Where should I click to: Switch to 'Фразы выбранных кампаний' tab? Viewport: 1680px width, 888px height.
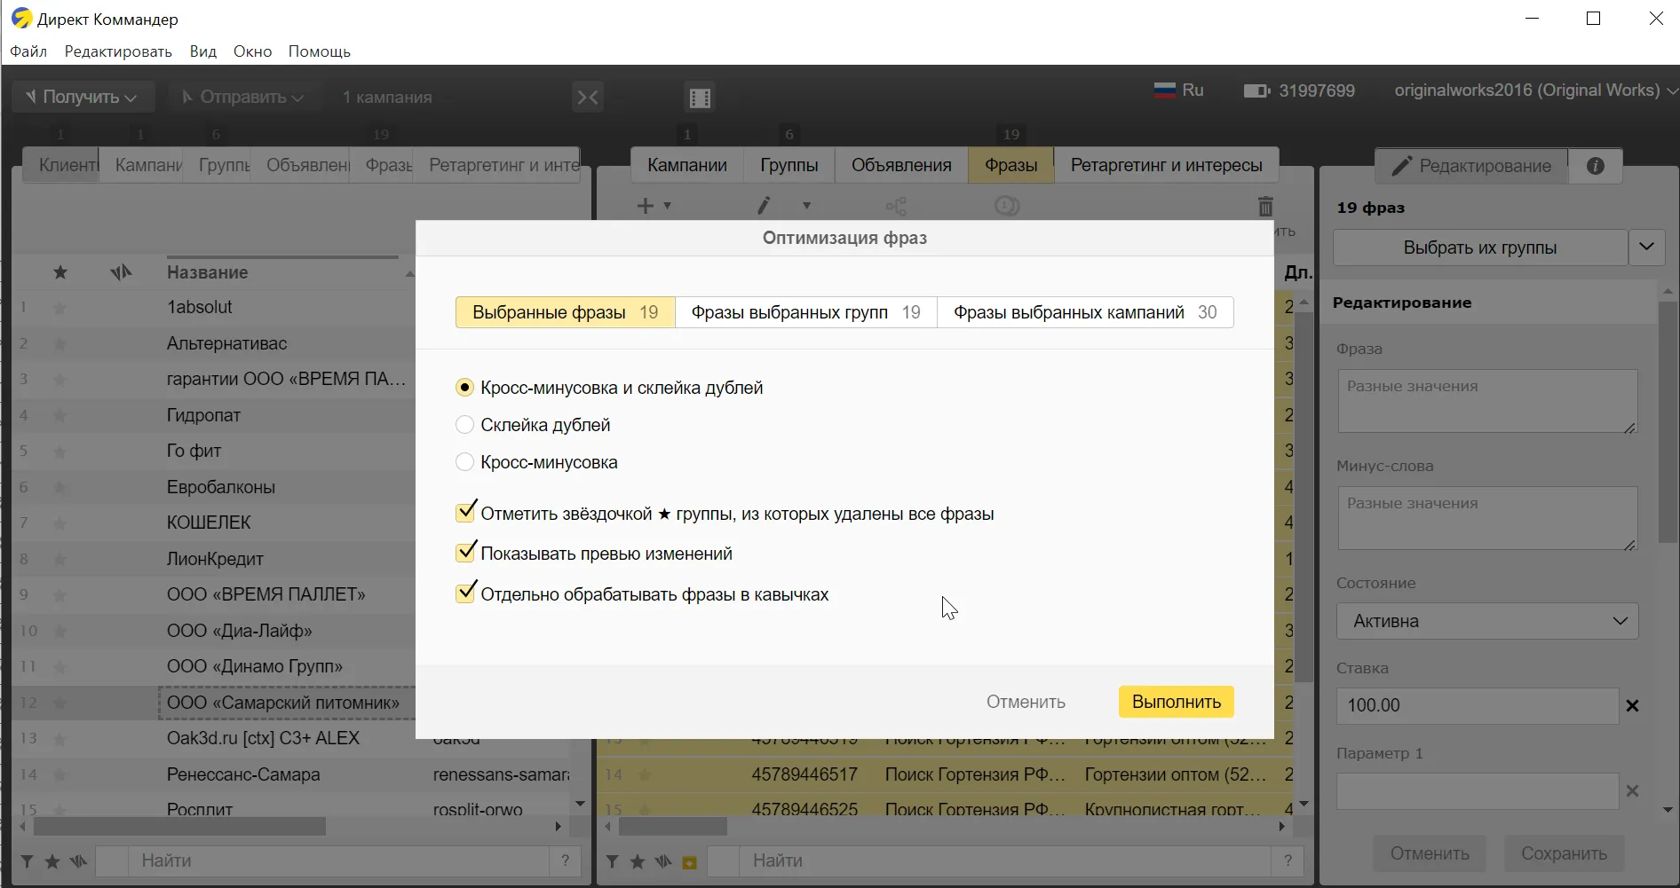[x=1085, y=312]
